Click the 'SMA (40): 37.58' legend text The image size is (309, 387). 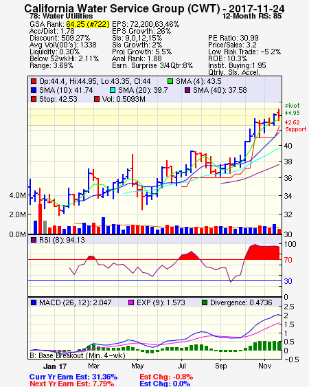coord(220,90)
